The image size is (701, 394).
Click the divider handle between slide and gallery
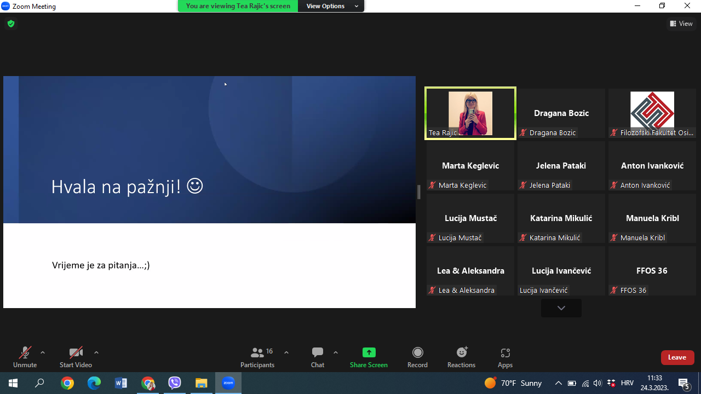click(419, 192)
